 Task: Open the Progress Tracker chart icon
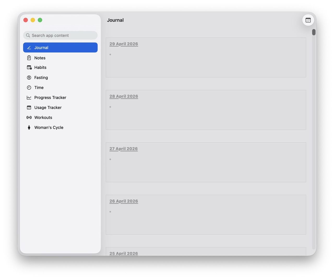coord(29,97)
